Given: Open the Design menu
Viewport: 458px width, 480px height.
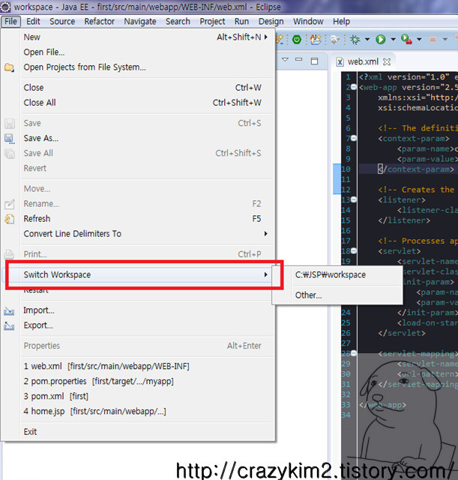Looking at the screenshot, I should (x=271, y=22).
